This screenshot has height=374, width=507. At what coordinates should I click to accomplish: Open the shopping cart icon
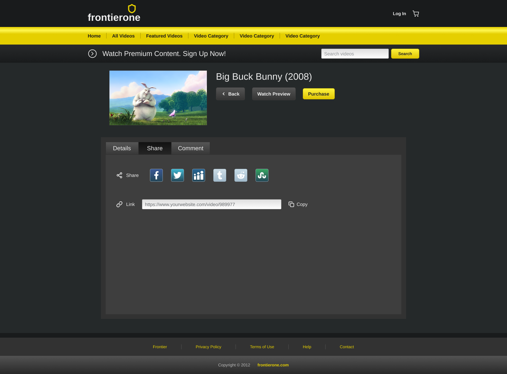point(416,13)
